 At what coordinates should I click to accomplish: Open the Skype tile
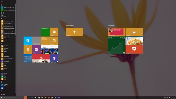(28, 41)
